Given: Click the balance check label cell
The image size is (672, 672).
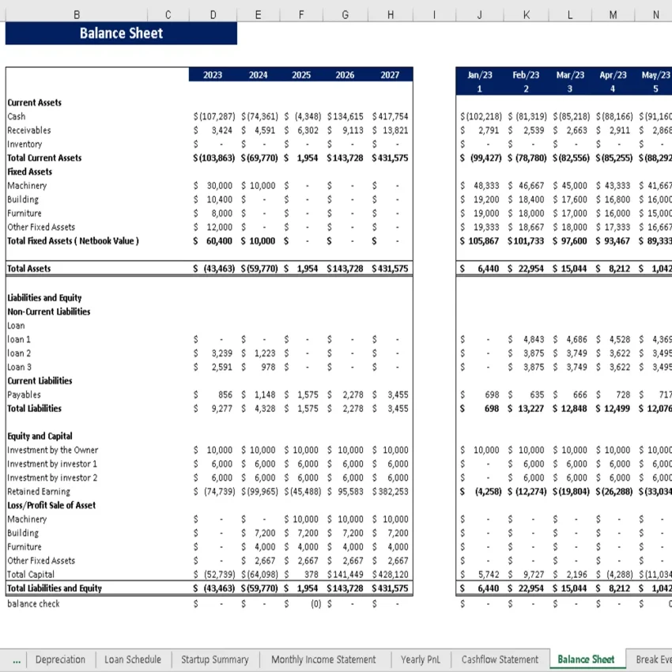Looking at the screenshot, I should coord(33,603).
